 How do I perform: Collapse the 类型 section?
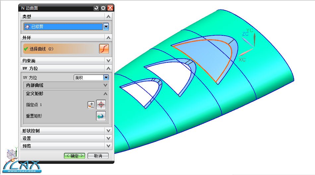point(108,17)
